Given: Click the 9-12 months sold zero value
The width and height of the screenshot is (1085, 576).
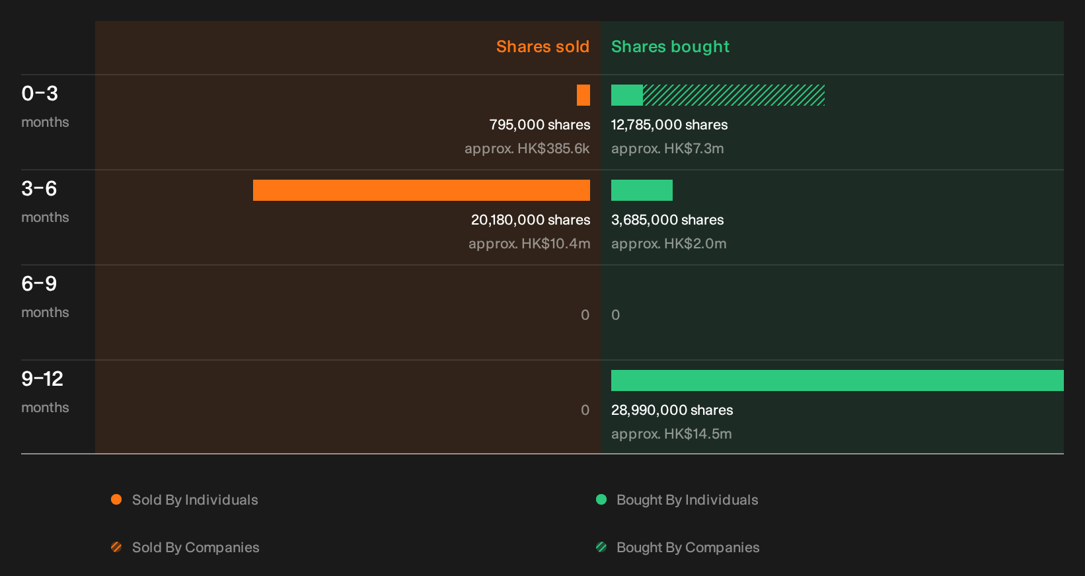Looking at the screenshot, I should click(585, 410).
